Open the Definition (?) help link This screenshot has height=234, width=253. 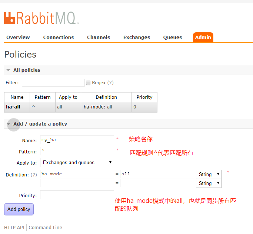[34, 175]
